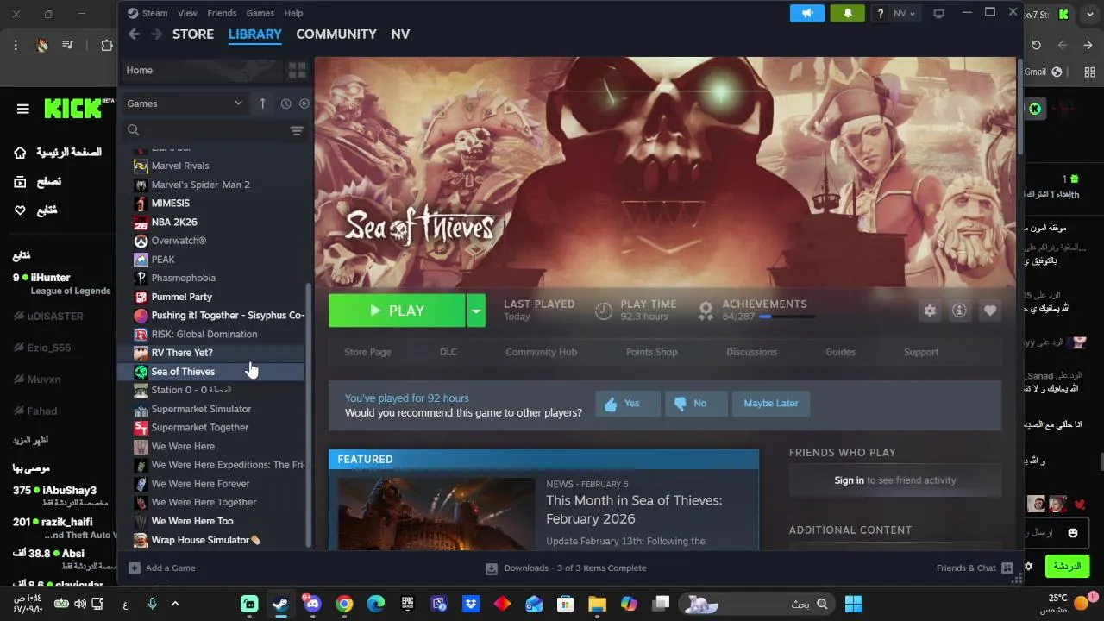
Task: Open the Games menu
Action: (260, 13)
